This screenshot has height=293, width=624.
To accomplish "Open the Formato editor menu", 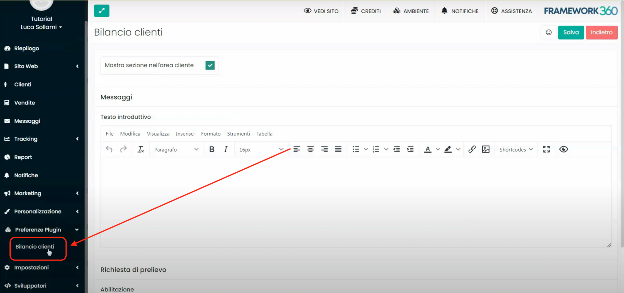I will [x=211, y=134].
